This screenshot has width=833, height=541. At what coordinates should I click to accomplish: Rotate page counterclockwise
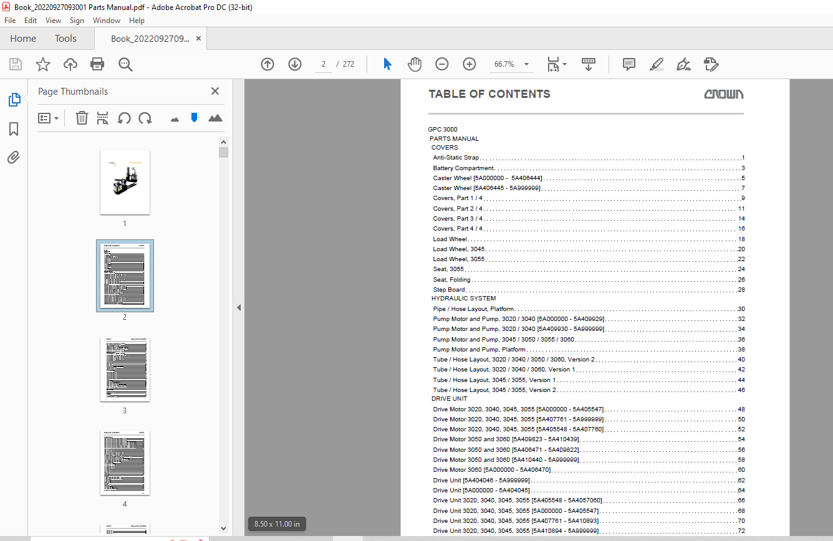124,118
